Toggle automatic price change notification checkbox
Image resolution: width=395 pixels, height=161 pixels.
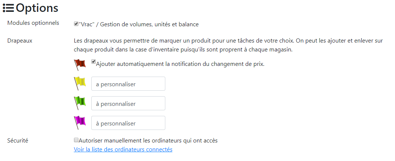[94, 61]
